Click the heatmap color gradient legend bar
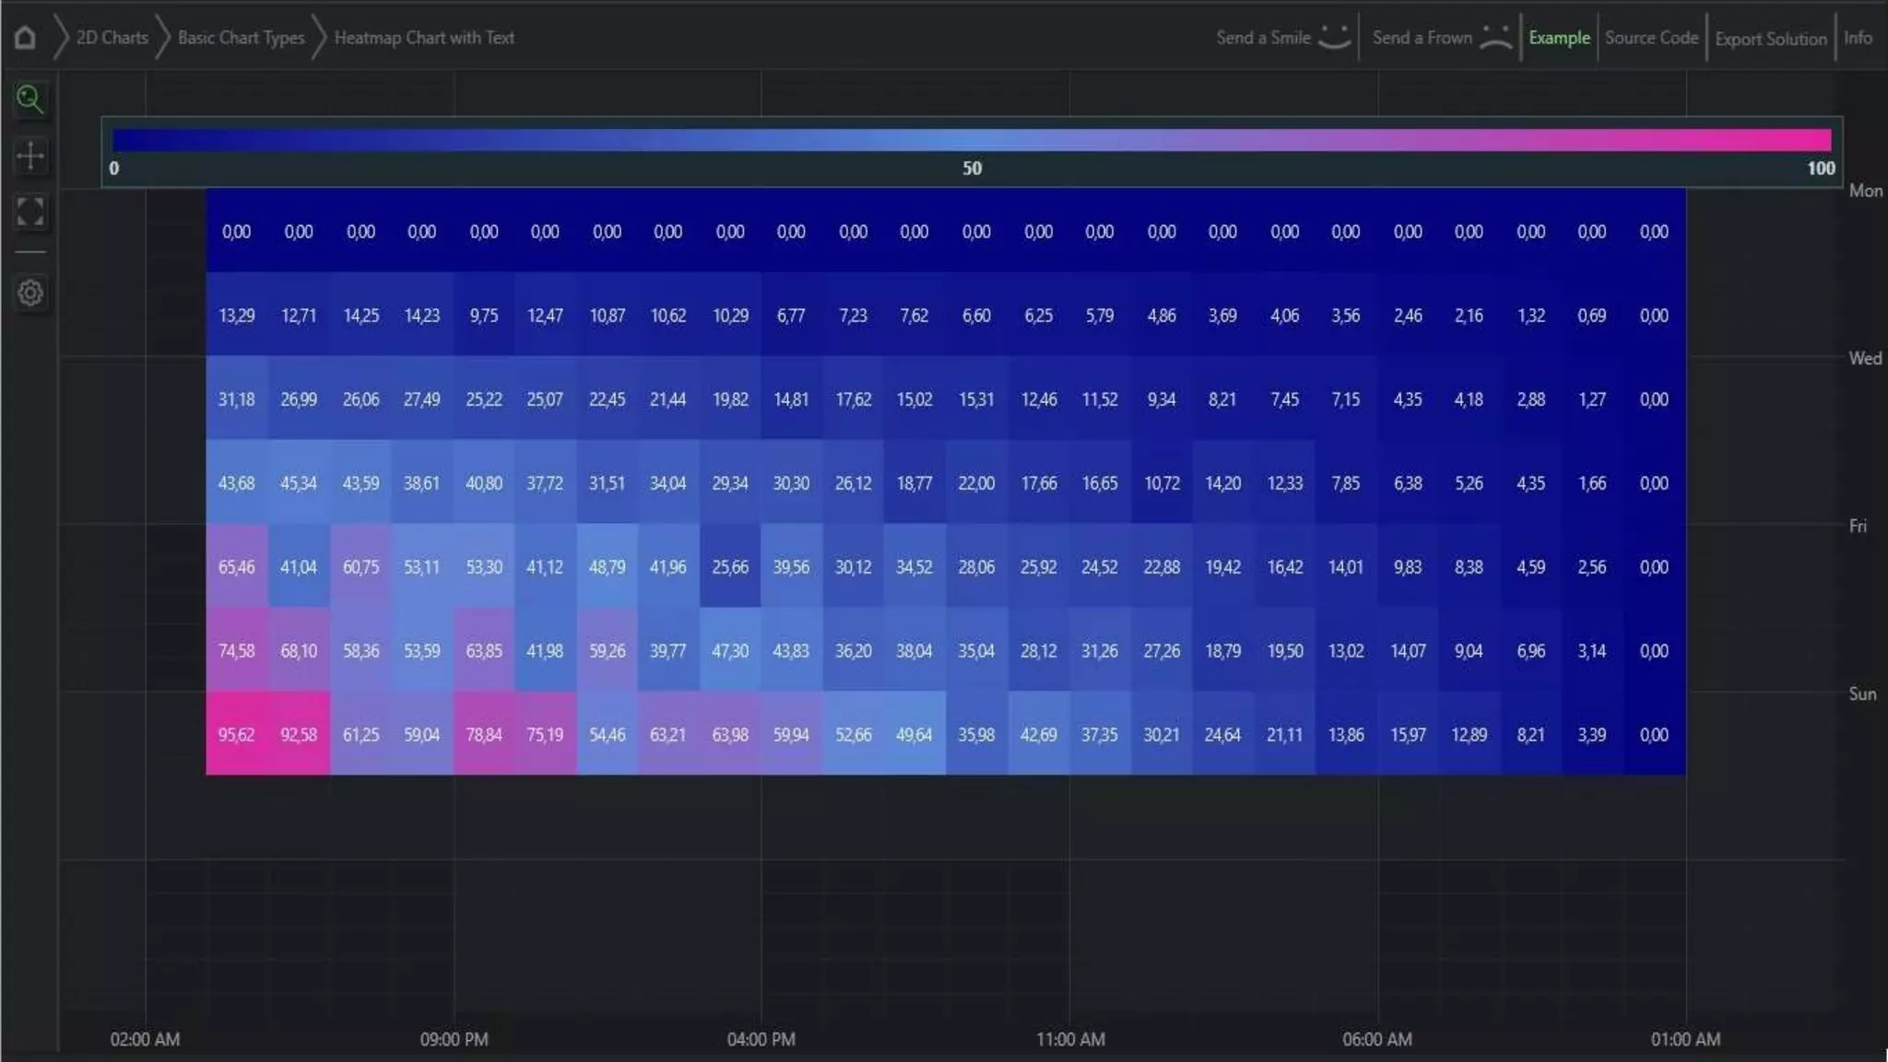Screen dimensions: 1888x1062 pos(972,140)
